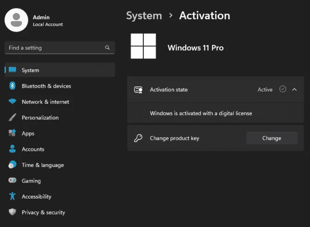
Task: Go back to System via breadcrumb
Action: coord(144,16)
